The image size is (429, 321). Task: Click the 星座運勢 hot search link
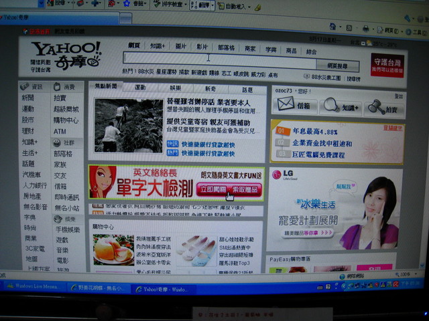pyautogui.click(x=166, y=72)
